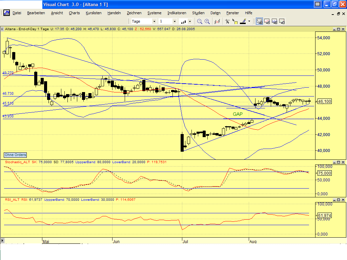Click the Ohne Orders button
This screenshot has height=260, width=347.
[15, 155]
